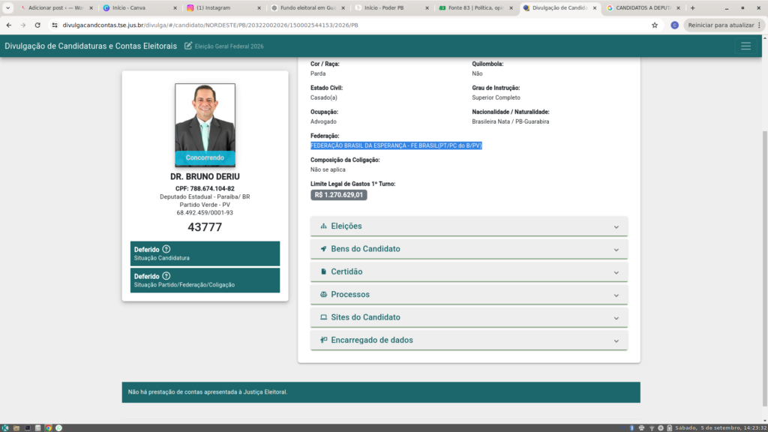This screenshot has height=432, width=768.
Task: Expand the Certidão accordion
Action: click(x=469, y=271)
